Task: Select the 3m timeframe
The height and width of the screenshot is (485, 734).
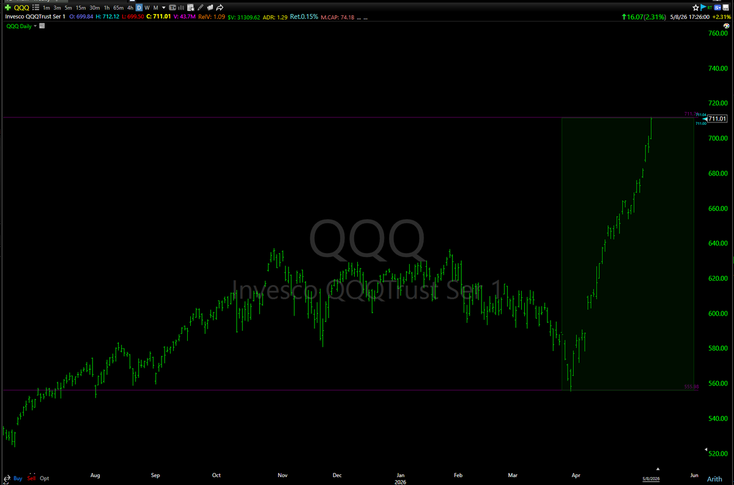Action: (57, 8)
